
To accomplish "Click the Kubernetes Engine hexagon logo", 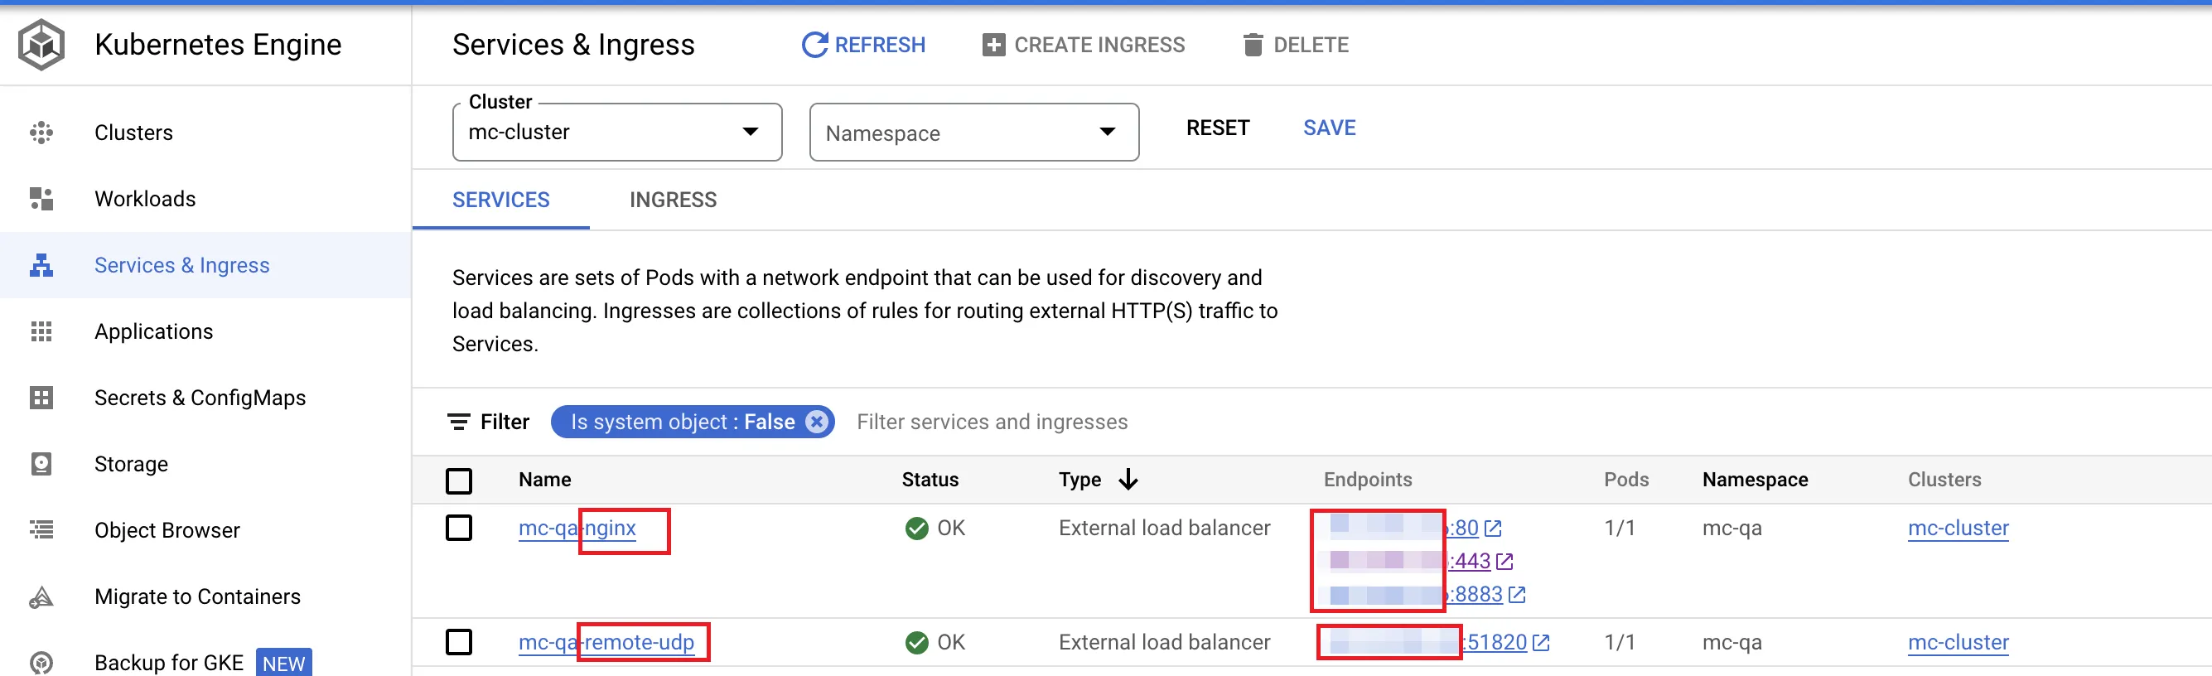I will 41,45.
